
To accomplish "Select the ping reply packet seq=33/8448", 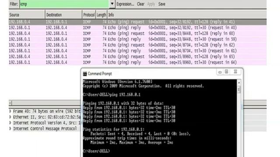I will (137, 39).
